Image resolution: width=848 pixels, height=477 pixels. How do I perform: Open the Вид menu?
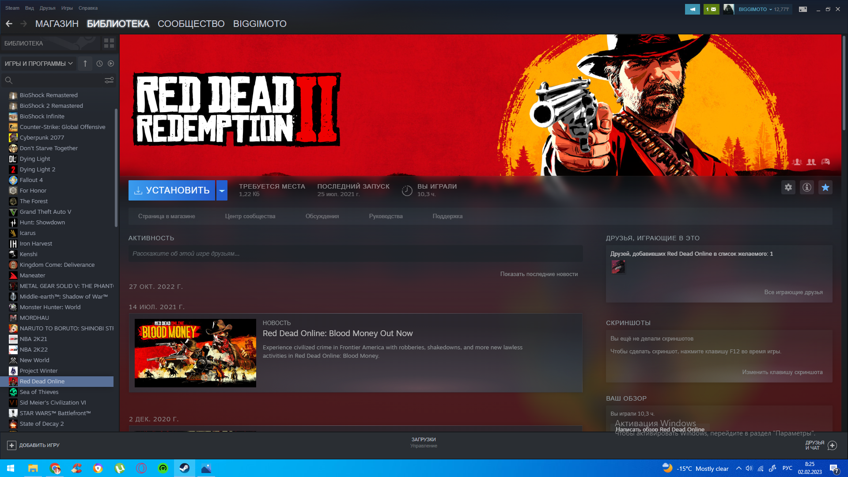(30, 8)
